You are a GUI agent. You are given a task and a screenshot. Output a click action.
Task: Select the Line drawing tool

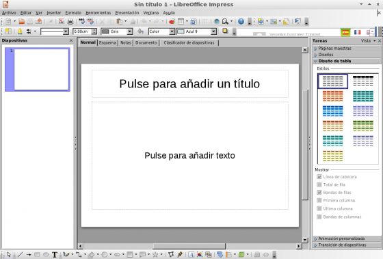(x=20, y=255)
